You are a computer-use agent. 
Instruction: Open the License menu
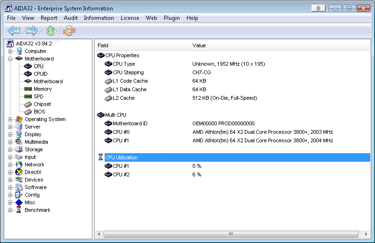tap(130, 18)
